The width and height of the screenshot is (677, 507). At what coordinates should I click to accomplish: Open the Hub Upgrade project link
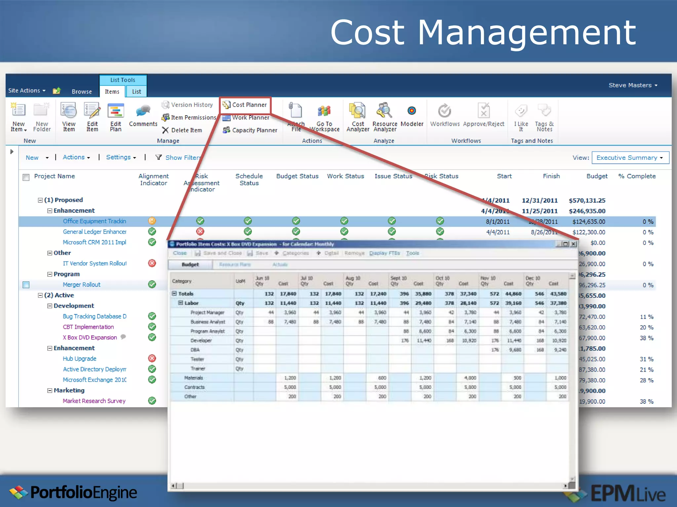(x=80, y=358)
